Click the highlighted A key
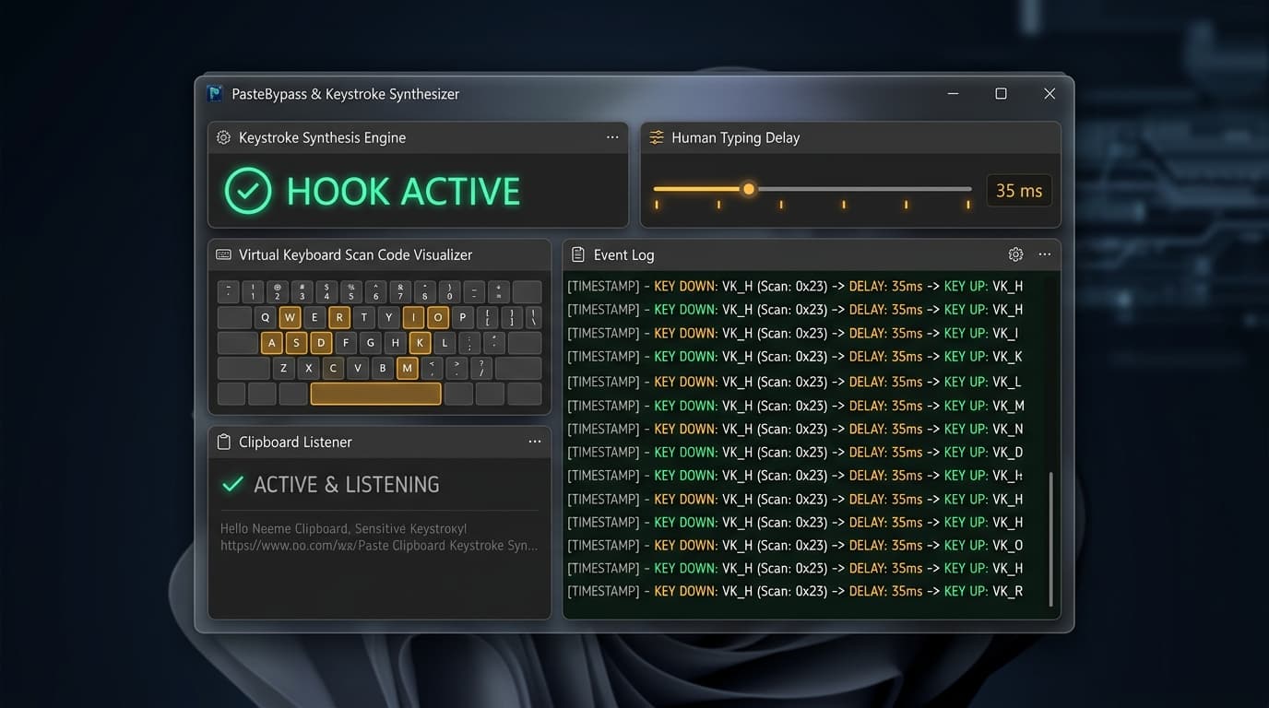Image resolution: width=1269 pixels, height=708 pixels. [271, 343]
